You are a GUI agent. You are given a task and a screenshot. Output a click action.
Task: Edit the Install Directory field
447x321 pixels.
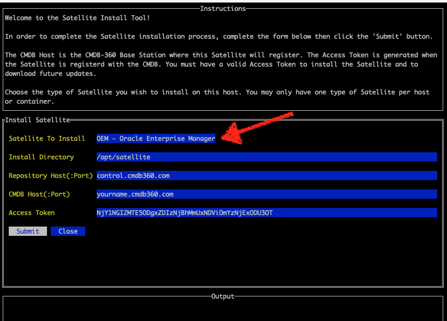[x=267, y=157]
